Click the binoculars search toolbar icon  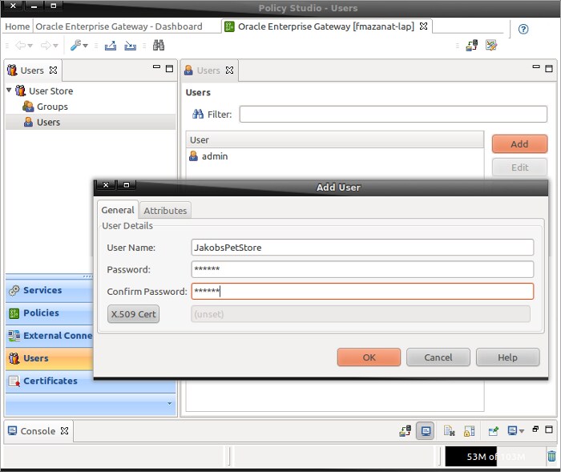tap(159, 45)
